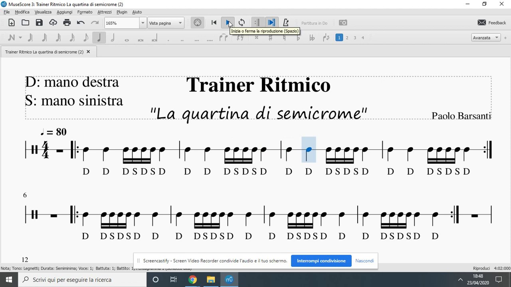Screen dimensions: 511x287
Task: Click Interrompi condivisione button
Action: point(321,261)
